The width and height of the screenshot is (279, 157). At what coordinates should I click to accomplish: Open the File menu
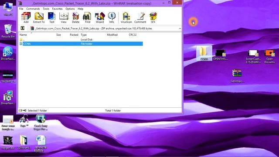coord(21,9)
